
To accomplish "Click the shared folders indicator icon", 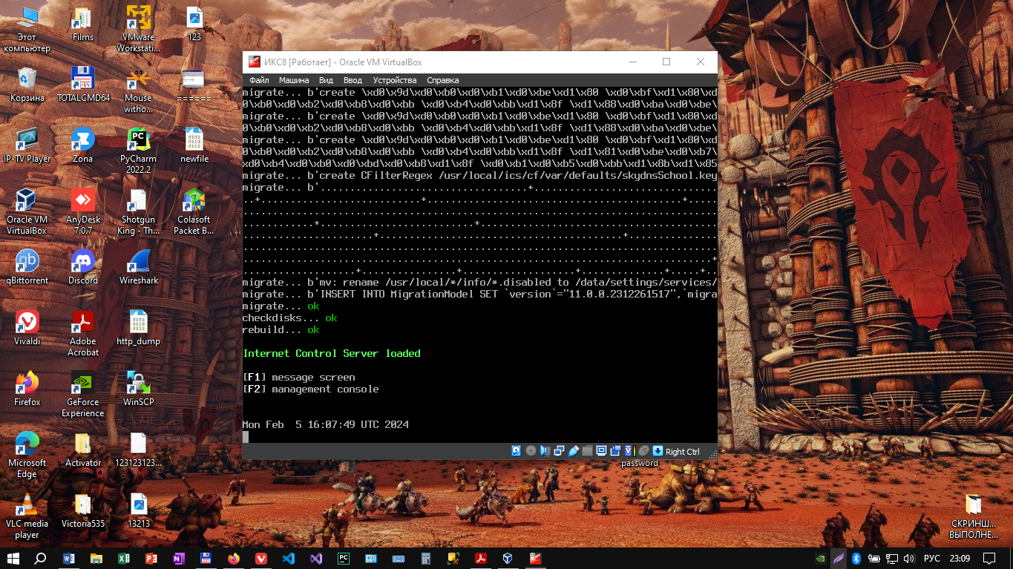I will 587,451.
